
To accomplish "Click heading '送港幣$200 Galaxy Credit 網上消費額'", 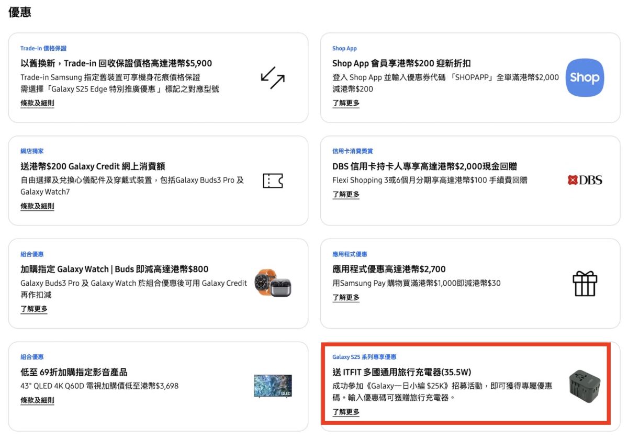I will [93, 166].
